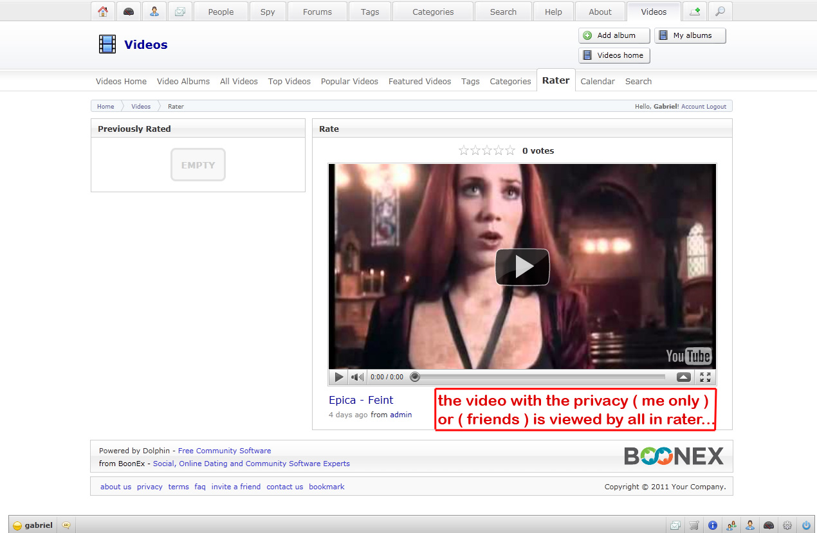Click the Add album button
817x533 pixels.
pos(614,35)
